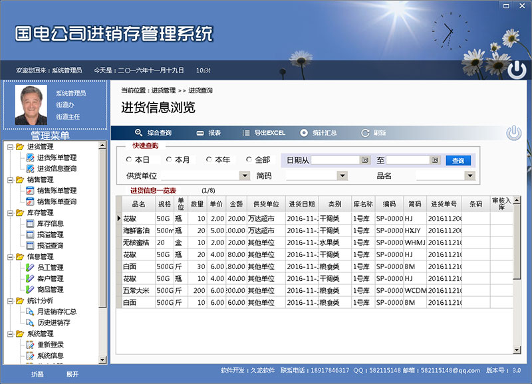
Task: Click into the 至 end date field
Action: point(408,160)
